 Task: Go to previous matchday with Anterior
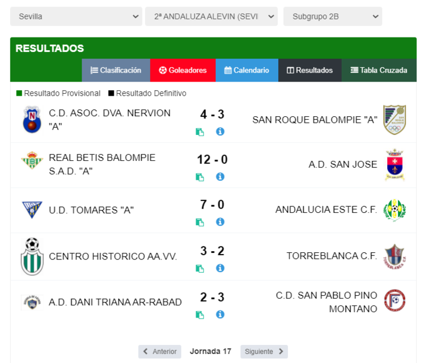[x=160, y=352]
